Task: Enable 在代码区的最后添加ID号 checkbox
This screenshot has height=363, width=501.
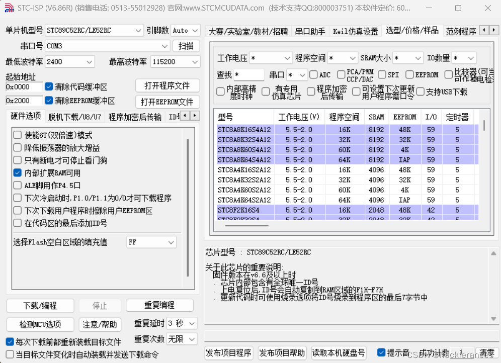Action: coord(18,223)
